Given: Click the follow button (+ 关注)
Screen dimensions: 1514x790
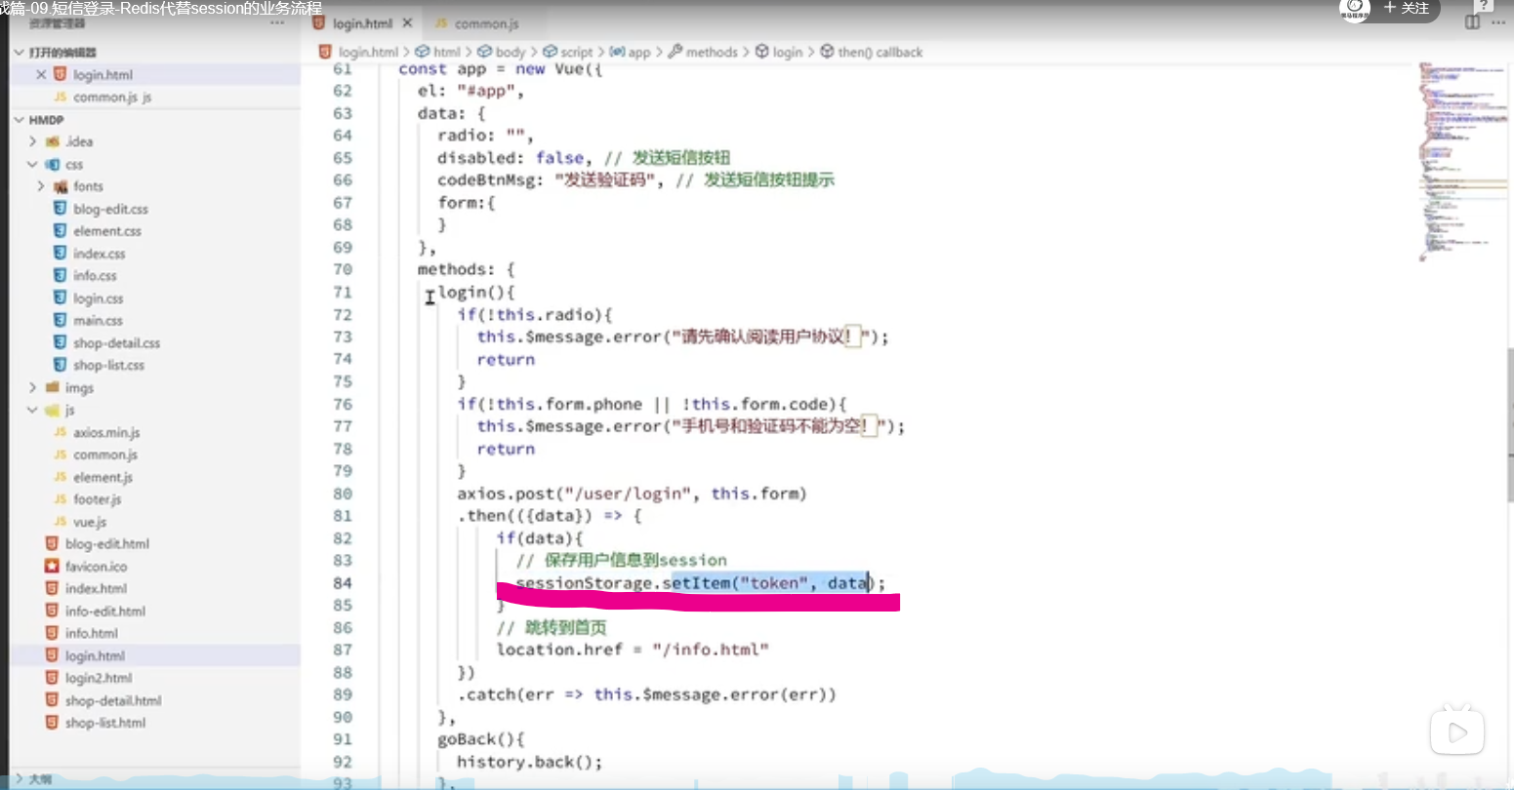Looking at the screenshot, I should pos(1406,9).
